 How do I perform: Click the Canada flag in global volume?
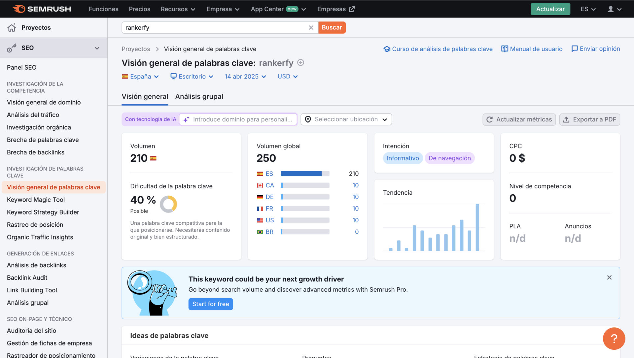[x=260, y=185]
